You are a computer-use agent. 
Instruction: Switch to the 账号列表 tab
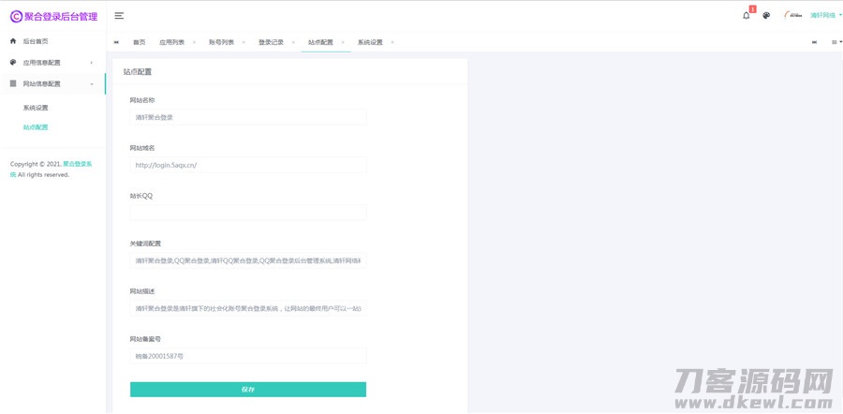pyautogui.click(x=221, y=42)
